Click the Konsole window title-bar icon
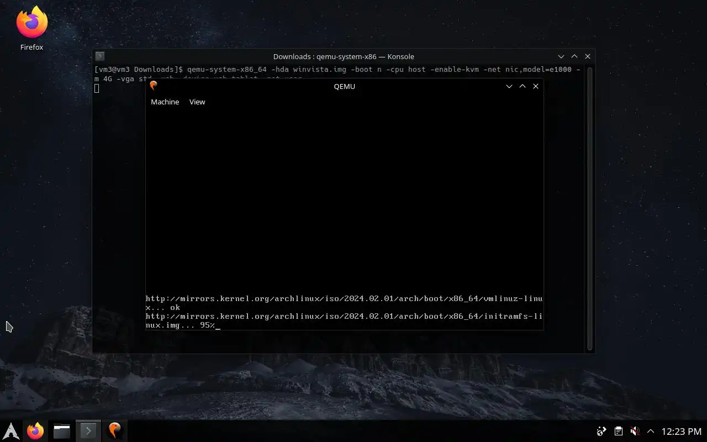This screenshot has width=707, height=442. coord(99,56)
